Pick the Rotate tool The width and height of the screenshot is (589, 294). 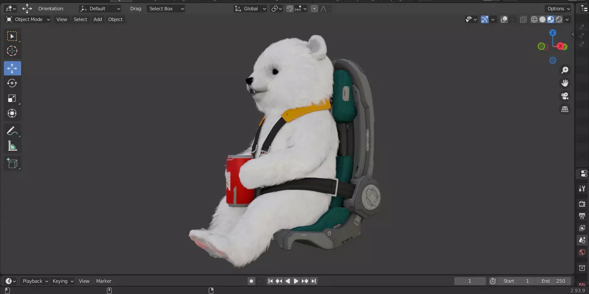[12, 83]
